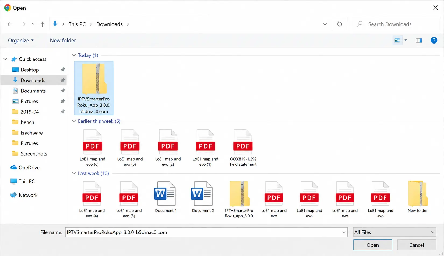Viewport: 444px width, 256px height.
Task: Open the Organize menu
Action: [x=21, y=41]
